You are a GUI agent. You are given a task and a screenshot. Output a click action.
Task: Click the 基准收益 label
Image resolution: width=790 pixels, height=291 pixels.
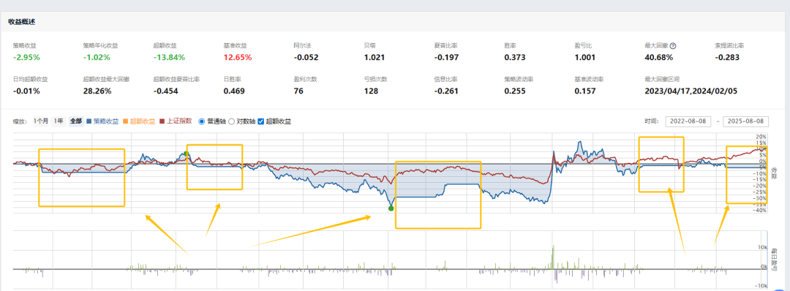[x=235, y=45]
